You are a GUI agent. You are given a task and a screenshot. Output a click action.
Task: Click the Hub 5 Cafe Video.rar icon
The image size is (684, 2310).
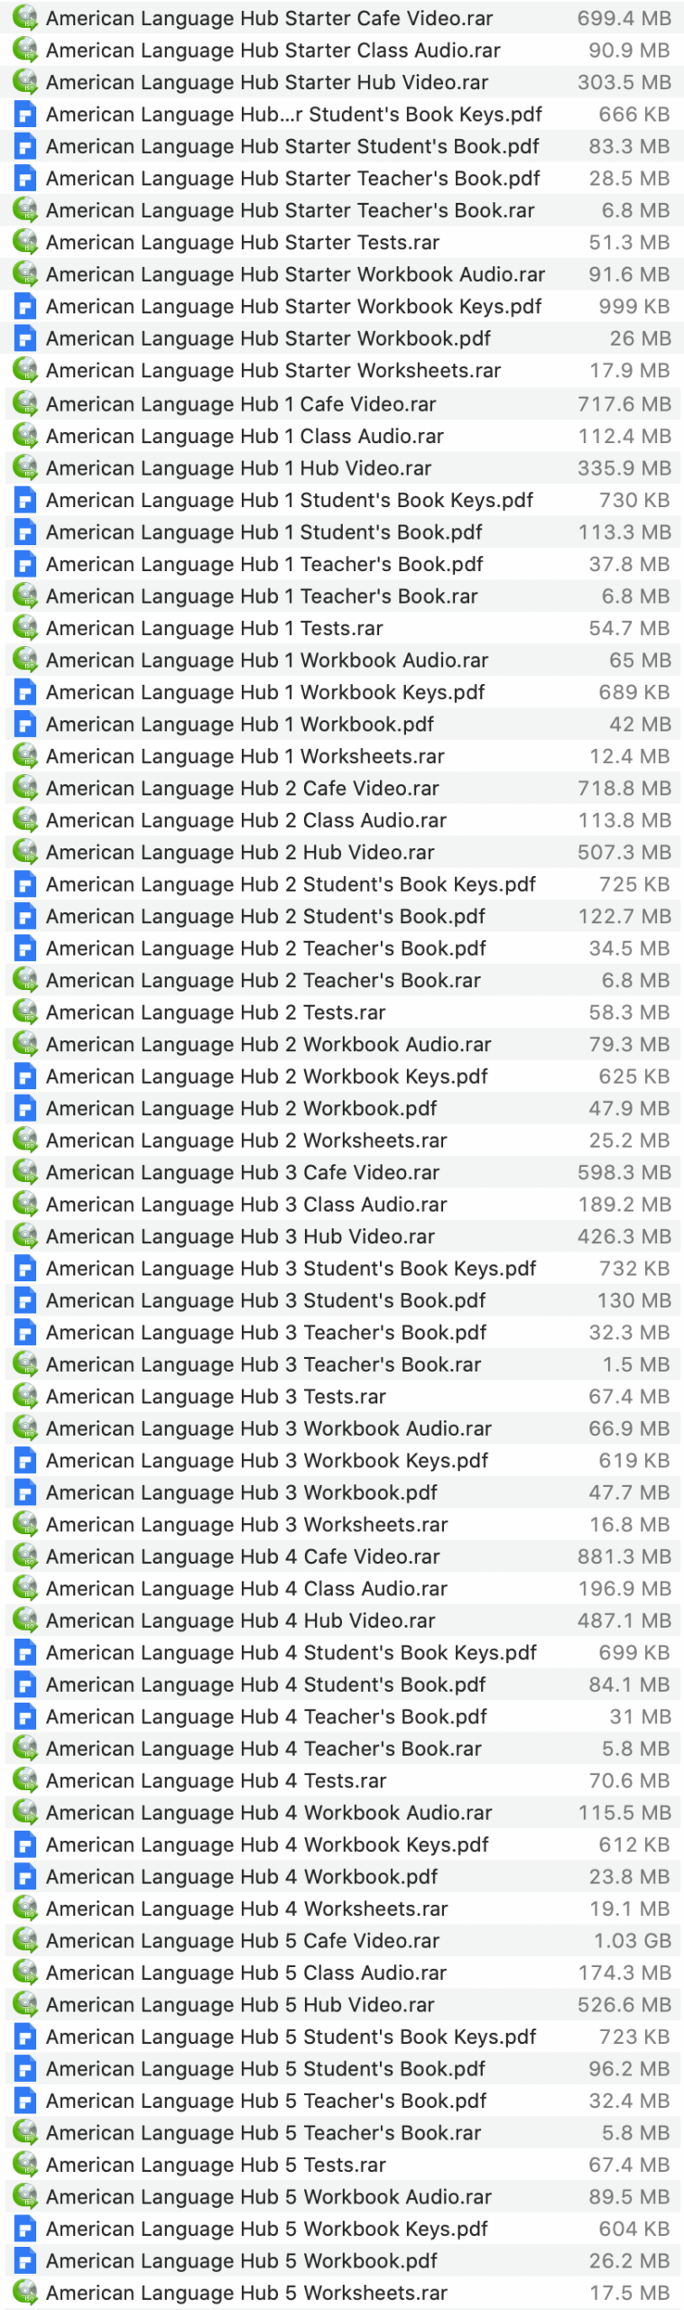(x=25, y=1940)
